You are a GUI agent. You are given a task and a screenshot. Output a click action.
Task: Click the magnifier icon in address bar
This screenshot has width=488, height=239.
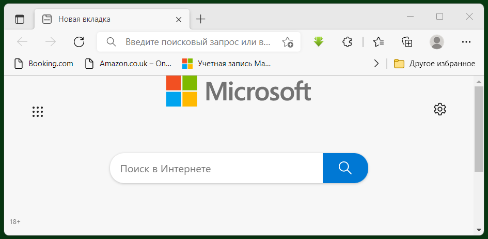click(111, 41)
